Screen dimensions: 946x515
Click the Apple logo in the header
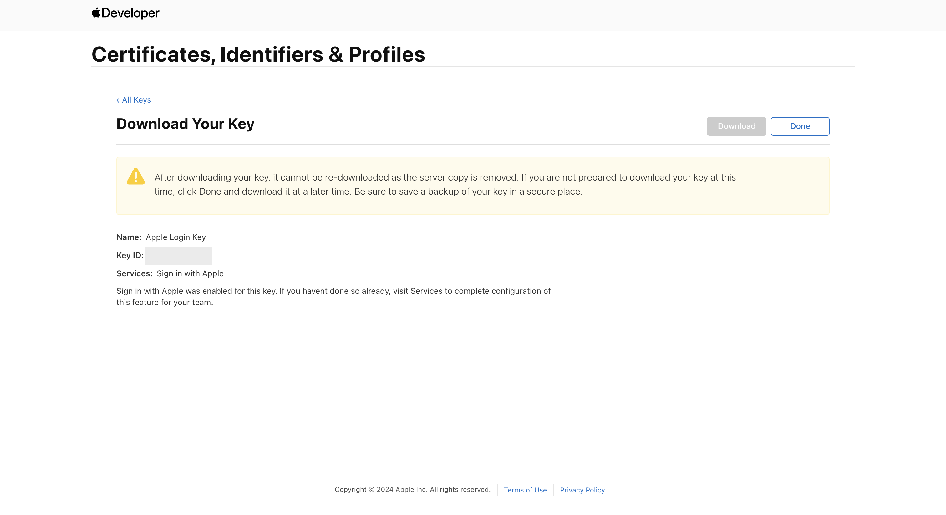pos(96,13)
